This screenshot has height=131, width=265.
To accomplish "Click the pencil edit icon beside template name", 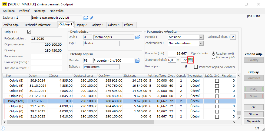I will tap(92, 18).
